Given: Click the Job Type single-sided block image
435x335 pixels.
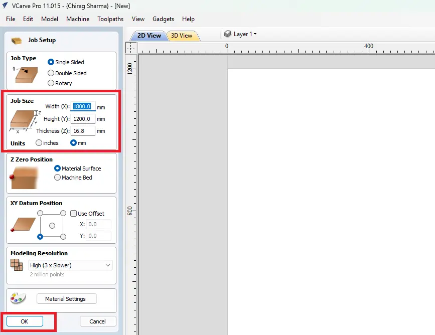Looking at the screenshot, I should pyautogui.click(x=25, y=75).
